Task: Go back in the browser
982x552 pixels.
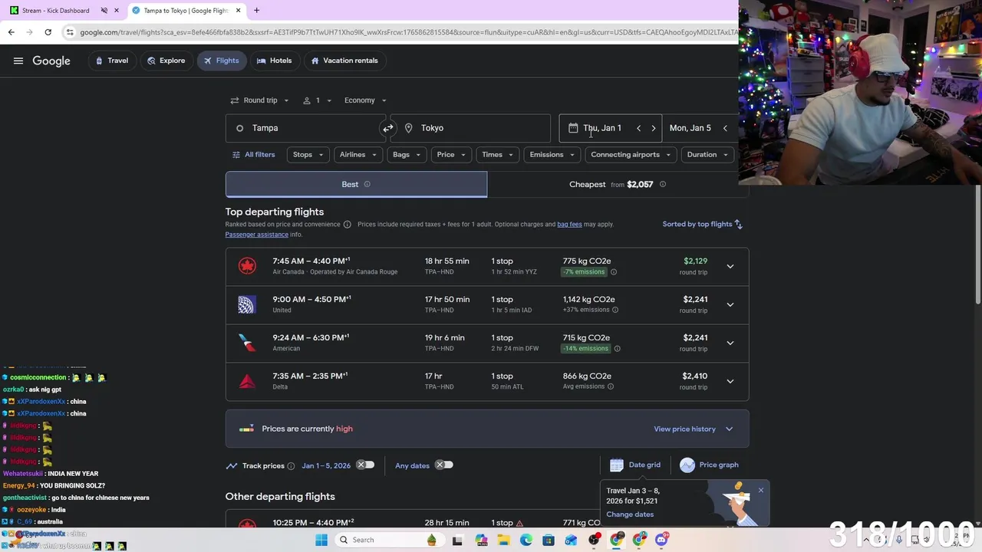Action: click(11, 32)
